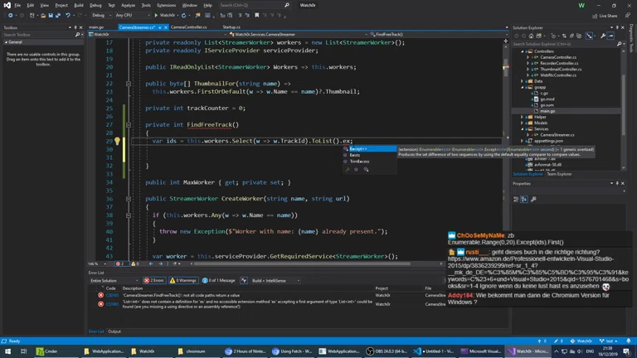Select Except<> in the IntelliSense list
Screen dimensions: 637x358
(370, 149)
